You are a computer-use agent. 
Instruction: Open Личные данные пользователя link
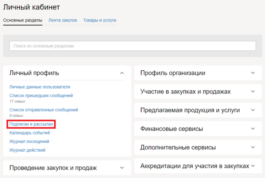click(40, 87)
